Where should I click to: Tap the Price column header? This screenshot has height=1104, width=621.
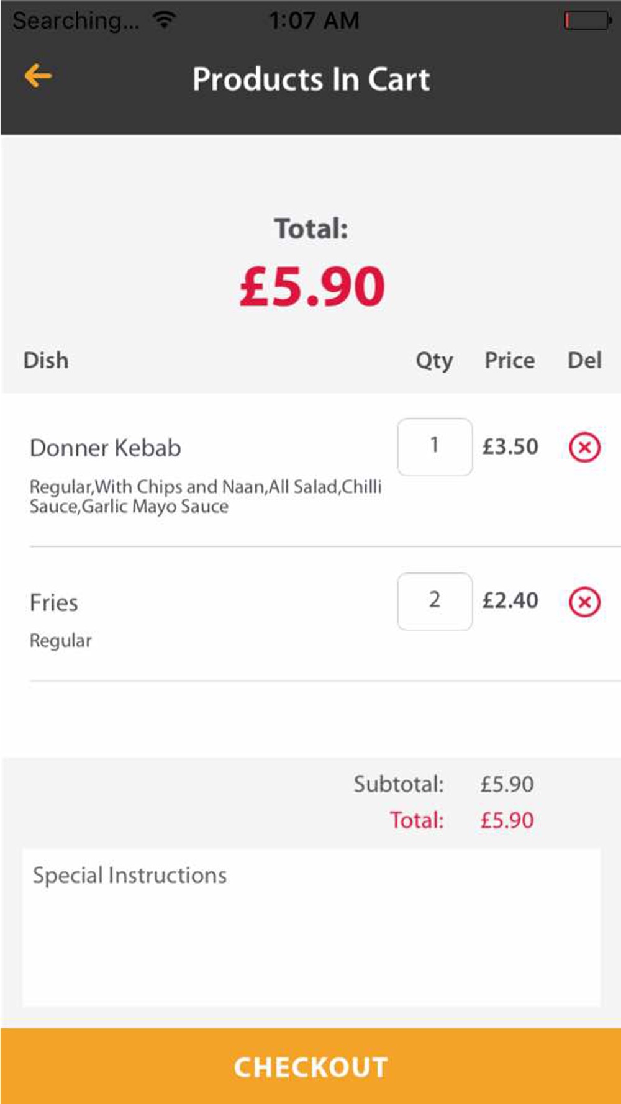(x=509, y=360)
